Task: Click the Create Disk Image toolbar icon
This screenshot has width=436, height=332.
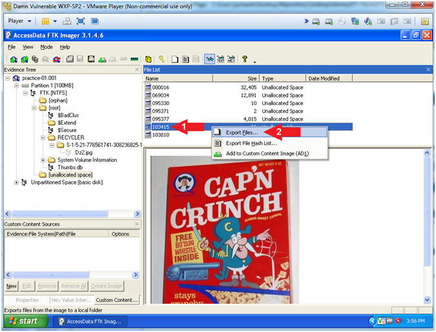Action: [70, 59]
